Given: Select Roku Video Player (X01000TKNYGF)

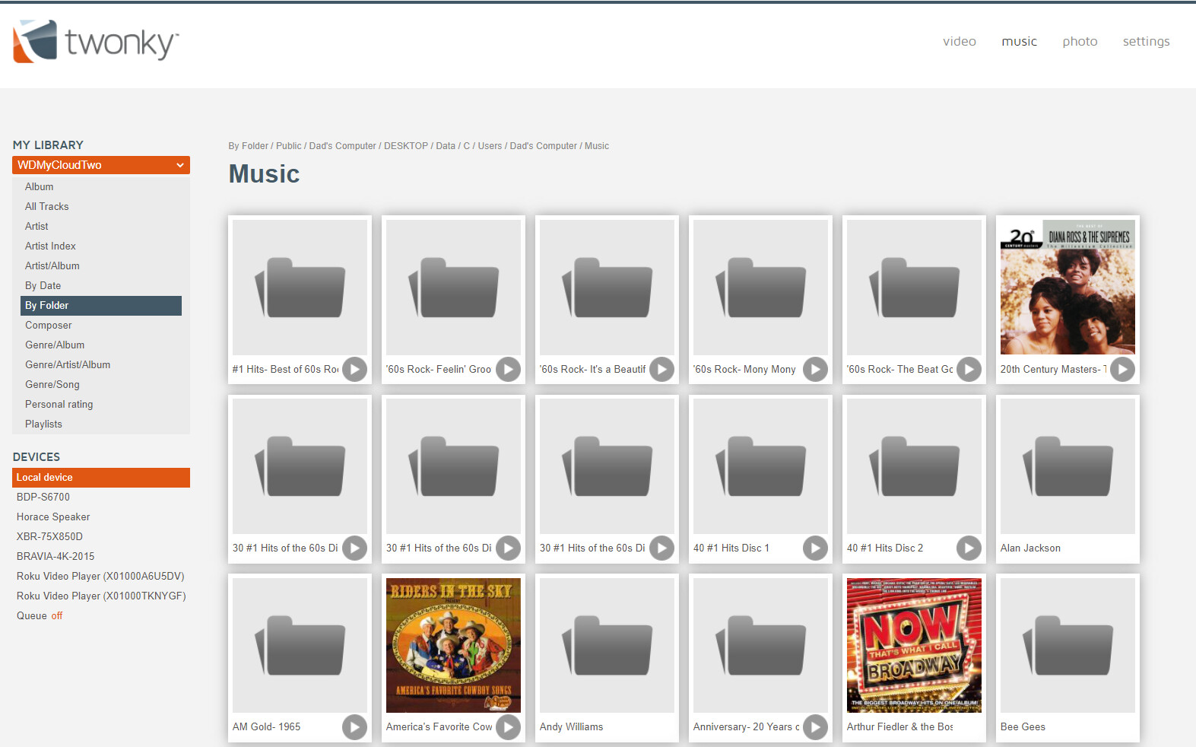Looking at the screenshot, I should point(101,596).
